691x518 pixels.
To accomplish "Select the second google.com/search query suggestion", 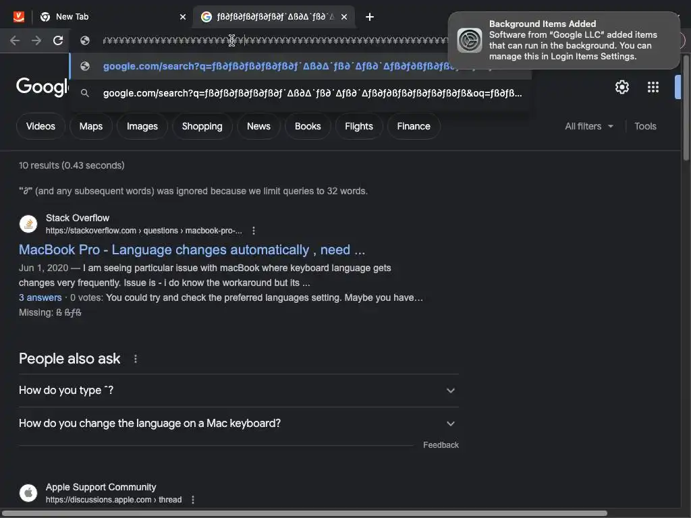I will tap(300, 93).
